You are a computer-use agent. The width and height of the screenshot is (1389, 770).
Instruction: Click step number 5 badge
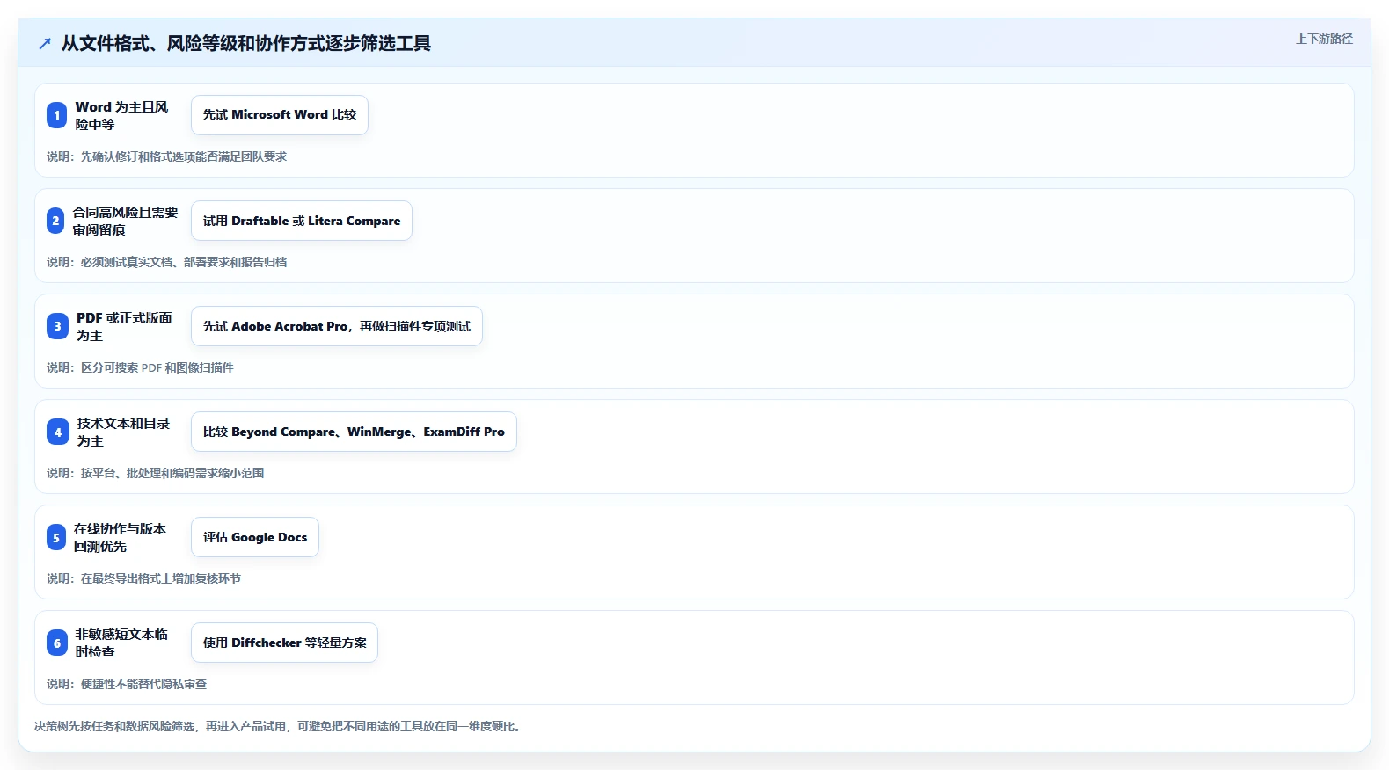pos(56,537)
